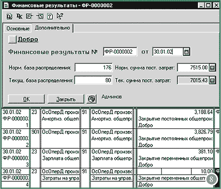Click the Аморти́з. общеп debit cell in row 1
The width and height of the screenshot is (221, 189).
point(60,119)
